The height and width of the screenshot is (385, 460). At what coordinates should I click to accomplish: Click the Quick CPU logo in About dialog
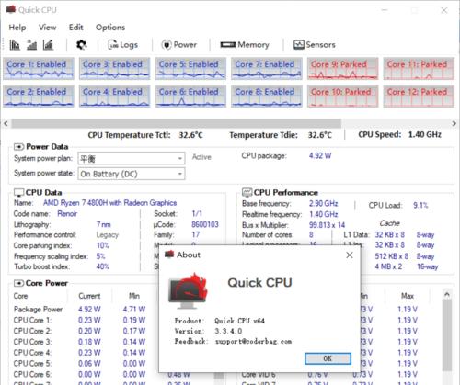tap(188, 291)
